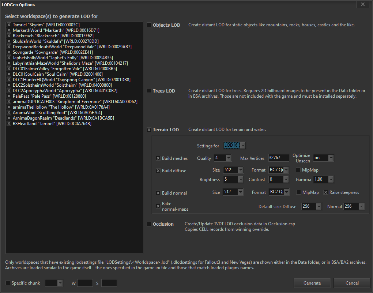Click the Occlusion label

tap(163, 224)
